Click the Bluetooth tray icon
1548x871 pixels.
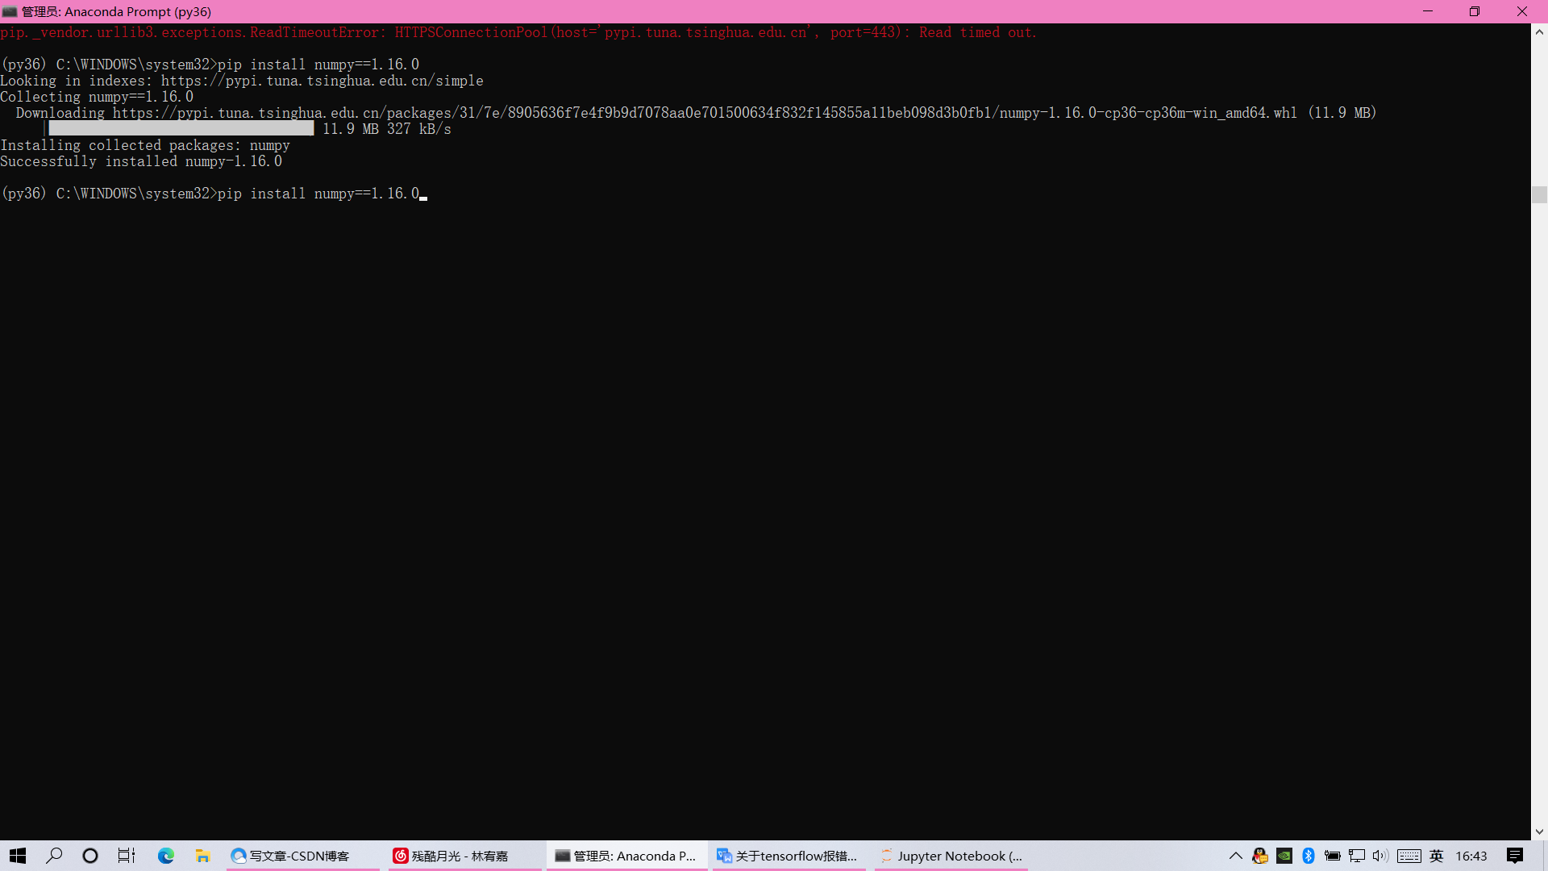[1309, 856]
